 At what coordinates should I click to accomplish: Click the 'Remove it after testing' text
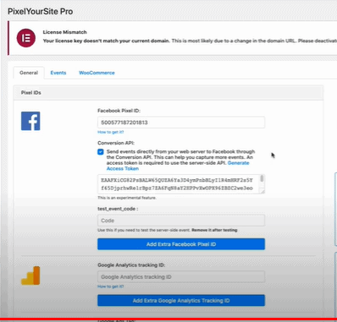coord(214,230)
